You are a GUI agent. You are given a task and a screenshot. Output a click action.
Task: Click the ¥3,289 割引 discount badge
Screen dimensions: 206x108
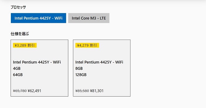[25, 45]
